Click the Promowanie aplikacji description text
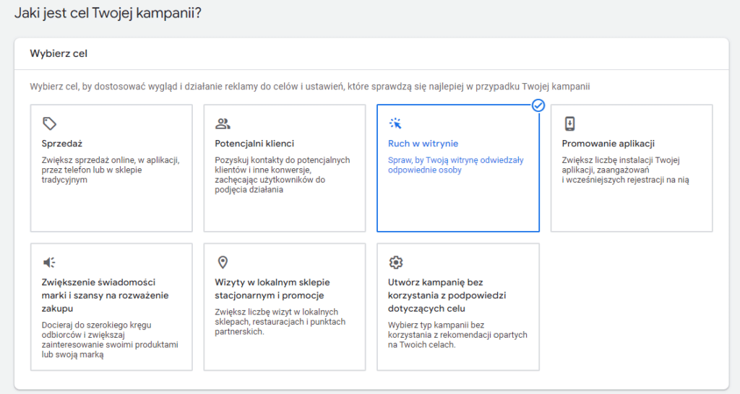Image resolution: width=740 pixels, height=394 pixels. (625, 170)
